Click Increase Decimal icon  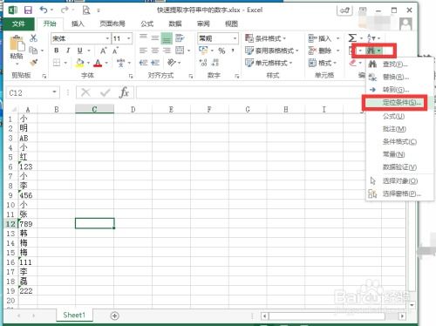click(203, 63)
